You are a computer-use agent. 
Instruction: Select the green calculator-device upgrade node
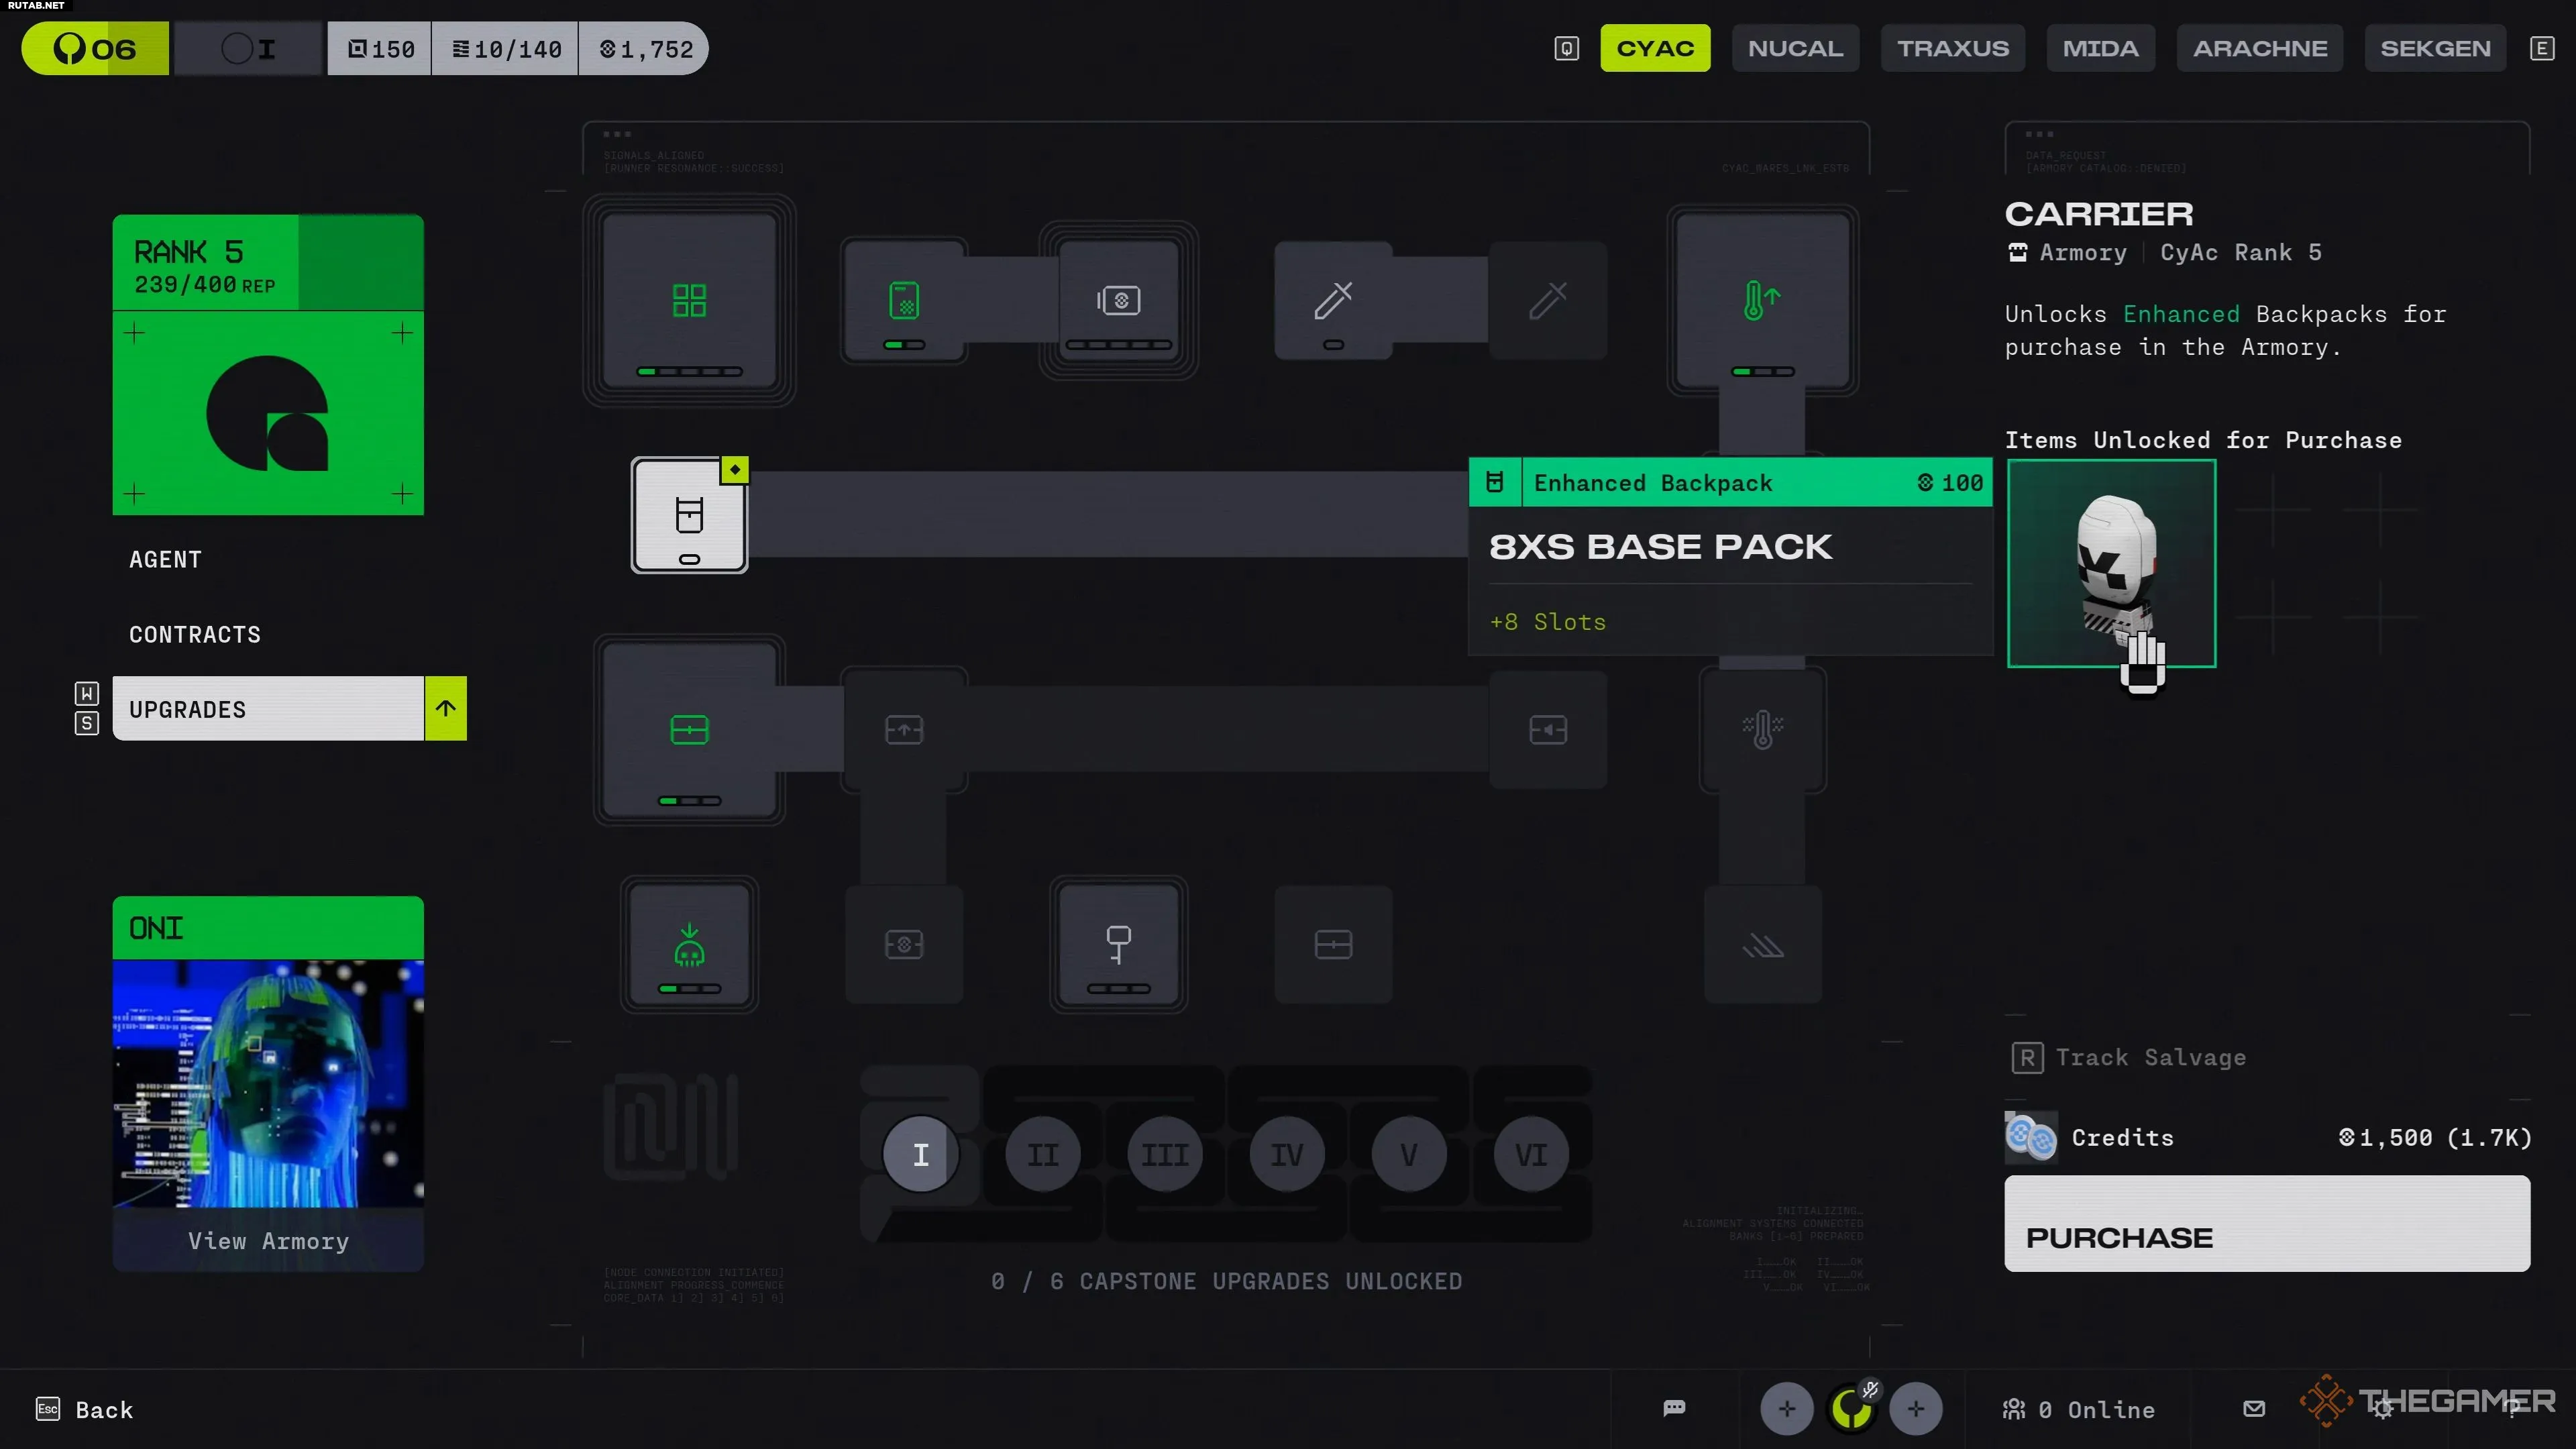(904, 300)
